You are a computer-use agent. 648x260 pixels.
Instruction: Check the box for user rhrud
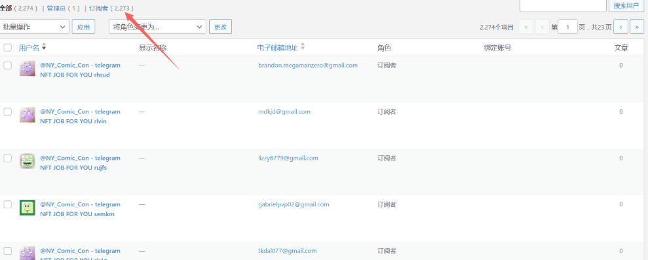click(x=7, y=65)
